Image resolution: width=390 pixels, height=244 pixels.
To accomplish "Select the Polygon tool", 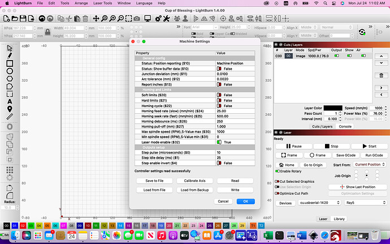I will 10,79.
